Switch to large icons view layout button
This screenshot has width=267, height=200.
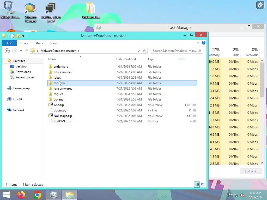click(202, 185)
